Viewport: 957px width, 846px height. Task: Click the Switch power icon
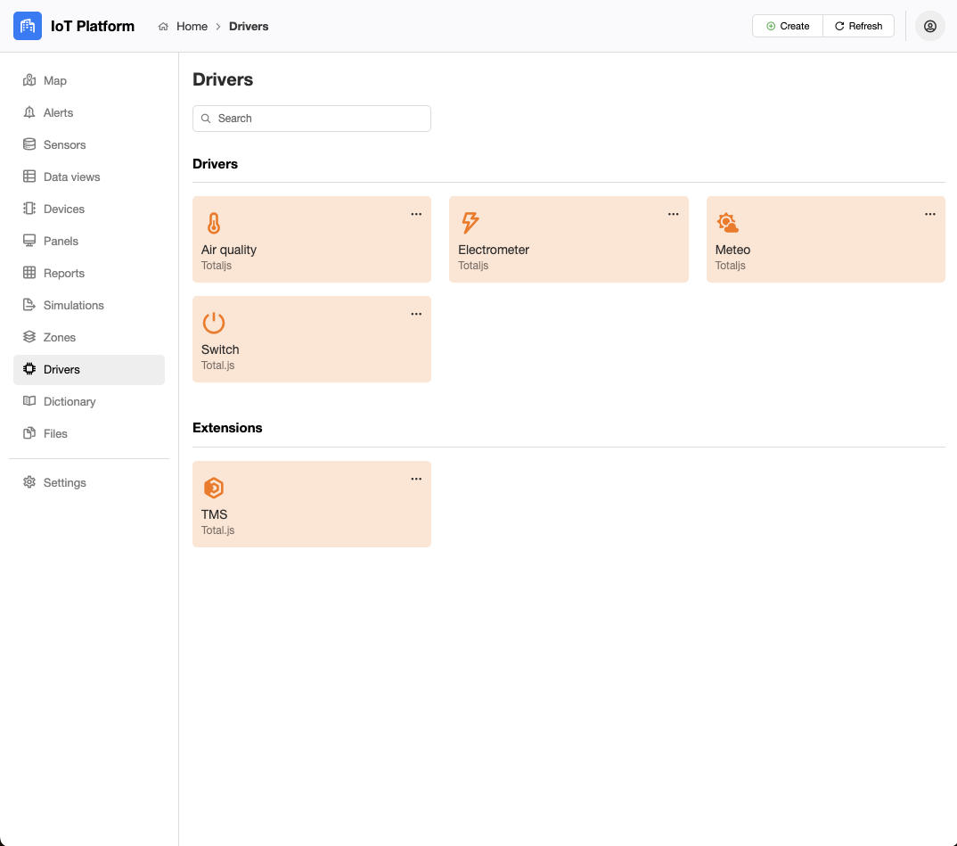point(213,323)
